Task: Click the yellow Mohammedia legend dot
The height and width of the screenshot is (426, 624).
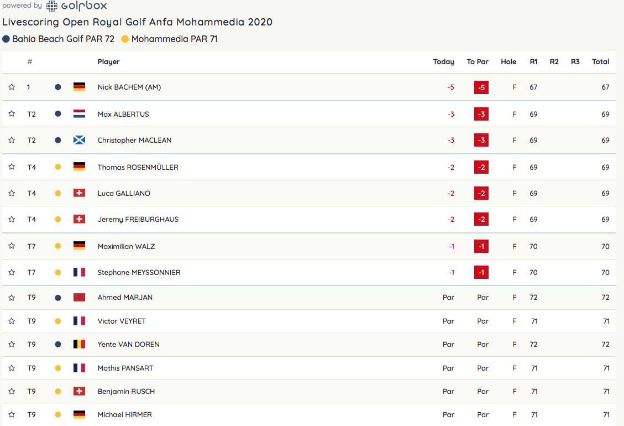Action: pyautogui.click(x=125, y=39)
